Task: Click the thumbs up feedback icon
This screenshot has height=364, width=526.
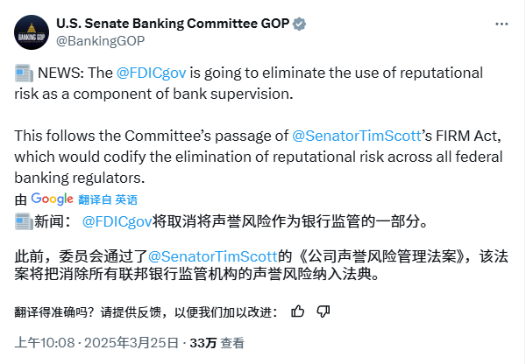Action: click(297, 311)
